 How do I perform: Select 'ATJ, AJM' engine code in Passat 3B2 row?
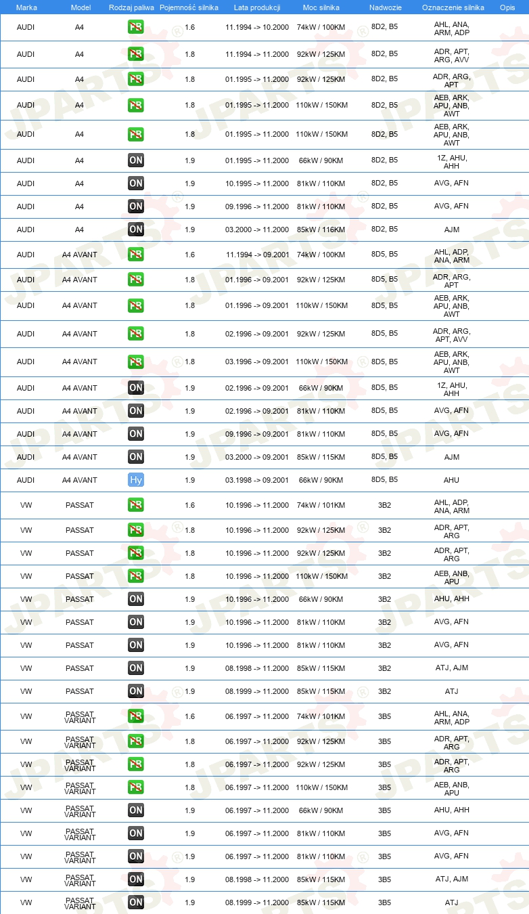tap(452, 668)
